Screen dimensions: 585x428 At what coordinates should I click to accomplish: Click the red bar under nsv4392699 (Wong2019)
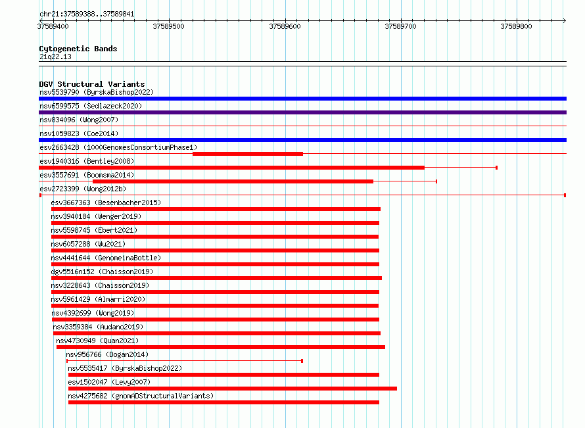coord(216,320)
